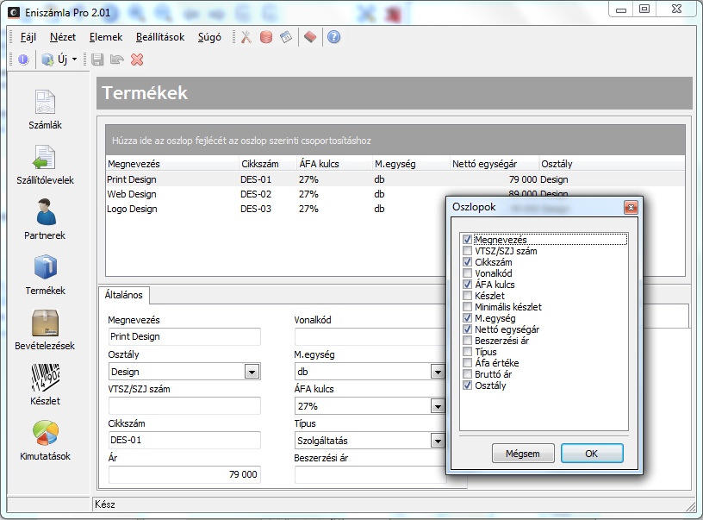Screen dimensions: 703x520
Task: Open the Bevételezések sidebar icon
Action: 45,324
